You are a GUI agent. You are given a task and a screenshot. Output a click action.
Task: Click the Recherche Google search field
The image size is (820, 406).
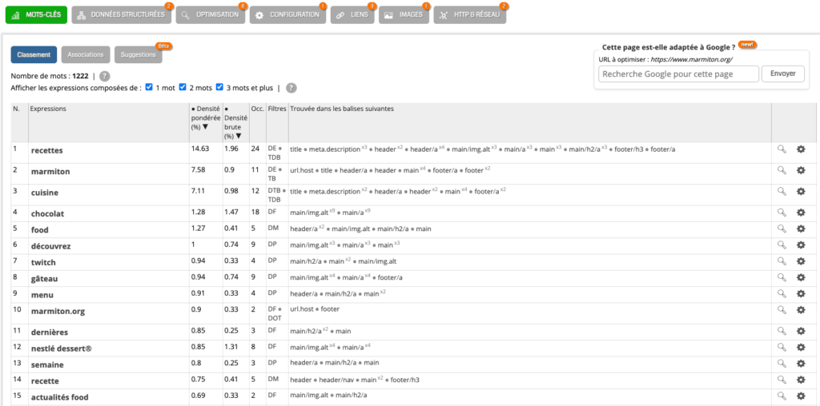tap(678, 74)
